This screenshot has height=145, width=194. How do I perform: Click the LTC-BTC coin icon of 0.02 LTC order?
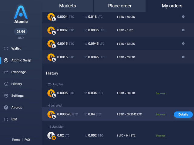click(51, 136)
